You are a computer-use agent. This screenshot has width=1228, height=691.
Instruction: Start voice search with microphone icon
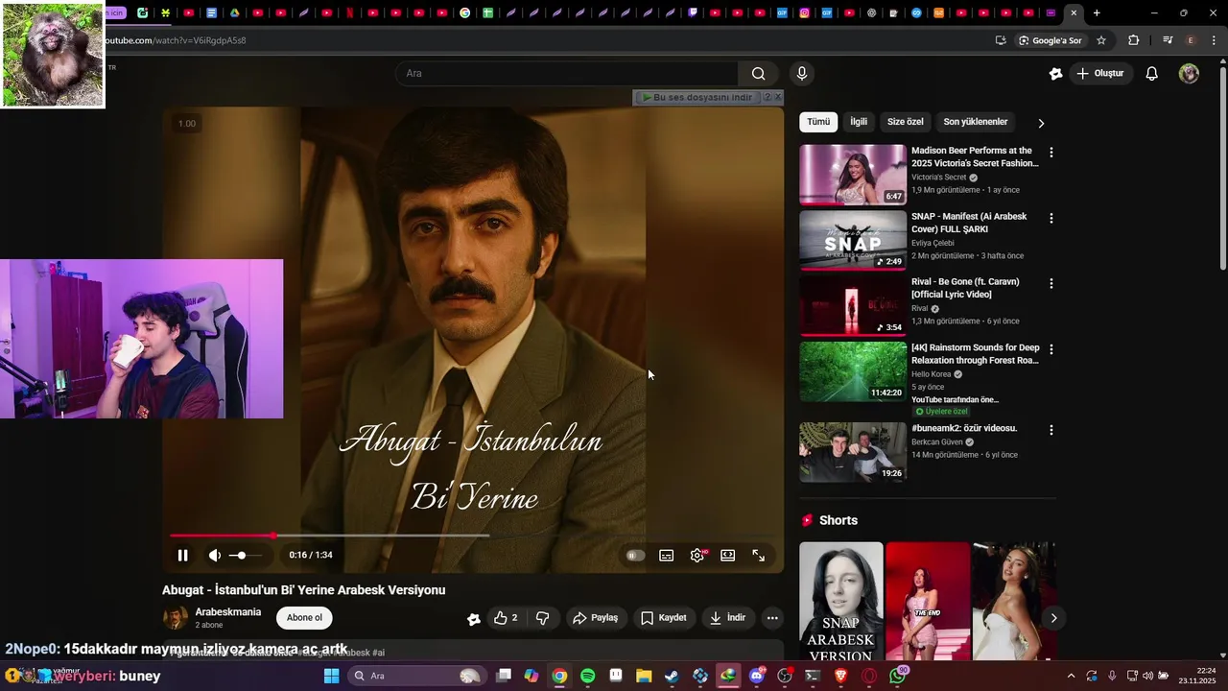pyautogui.click(x=802, y=74)
